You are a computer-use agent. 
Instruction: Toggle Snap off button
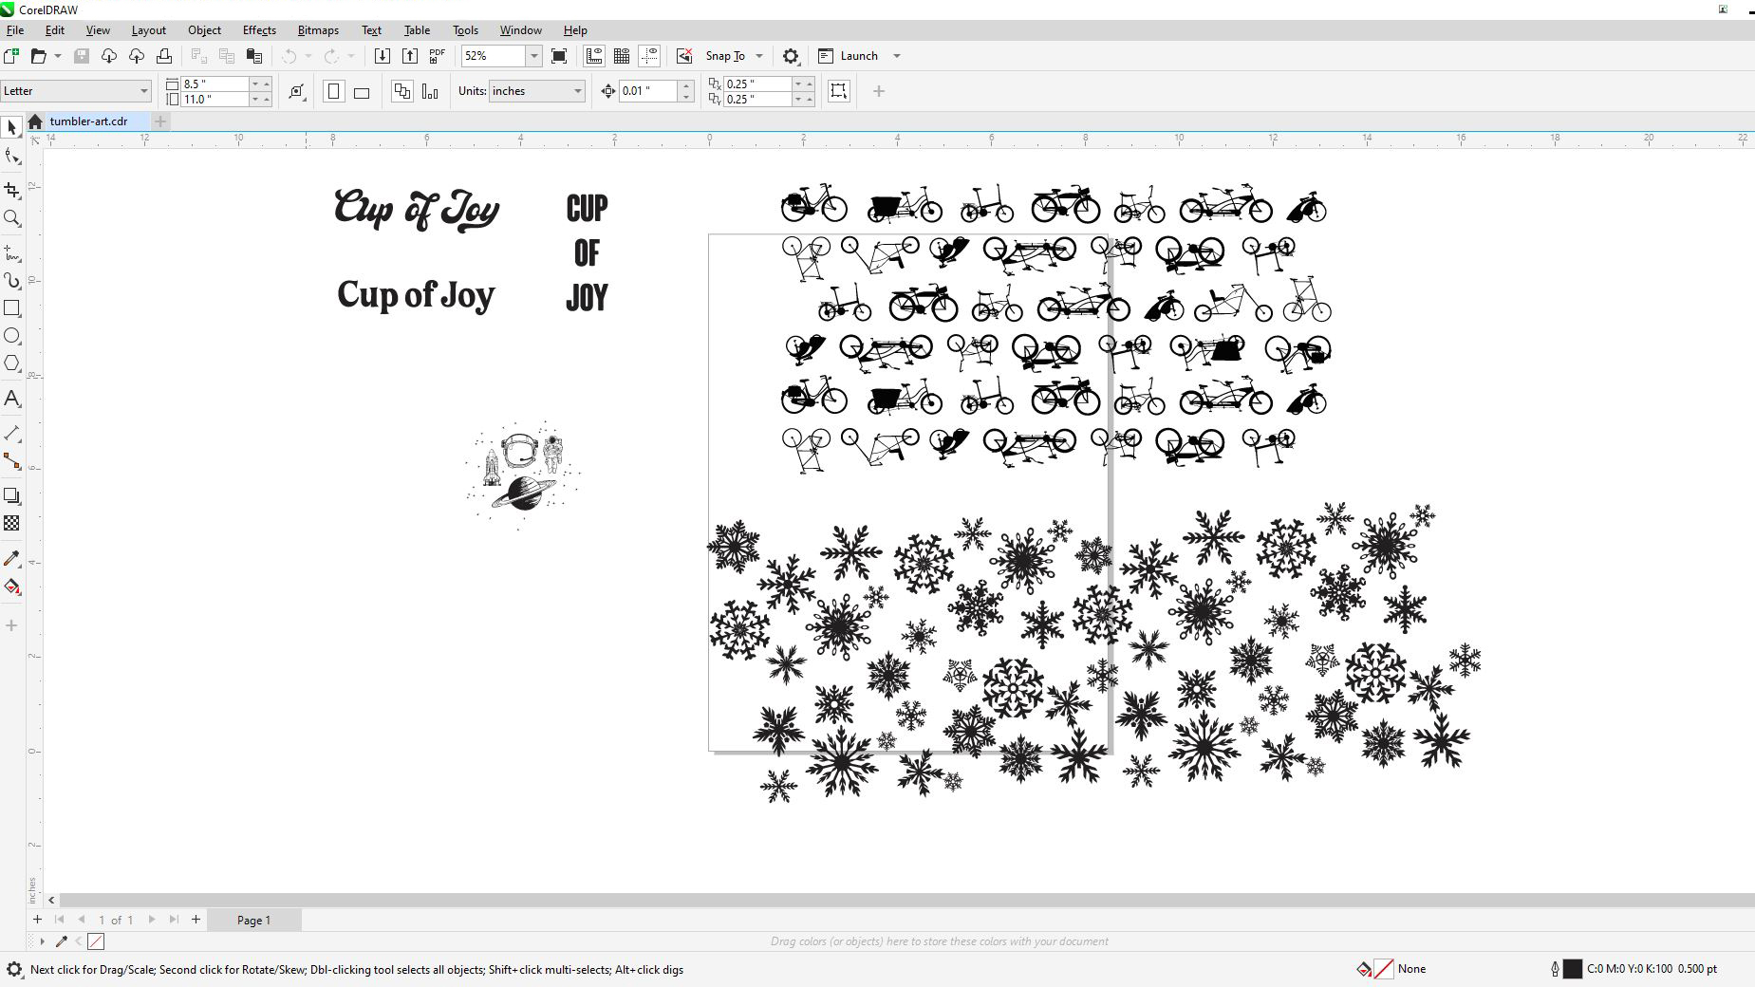tap(684, 56)
